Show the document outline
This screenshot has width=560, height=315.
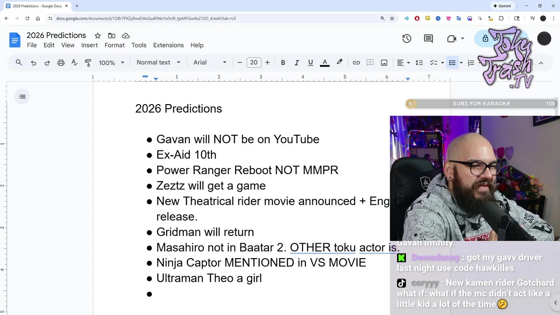[22, 97]
